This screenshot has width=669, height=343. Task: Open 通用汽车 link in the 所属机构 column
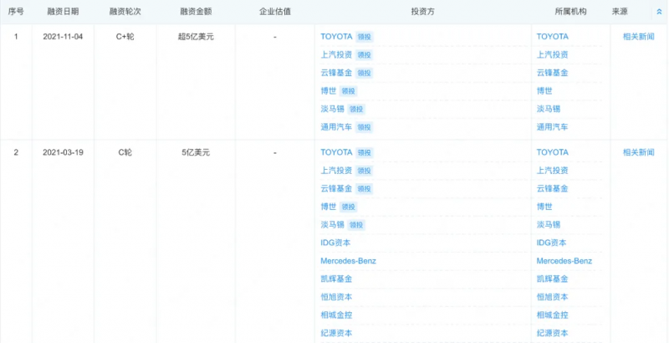pyautogui.click(x=553, y=127)
